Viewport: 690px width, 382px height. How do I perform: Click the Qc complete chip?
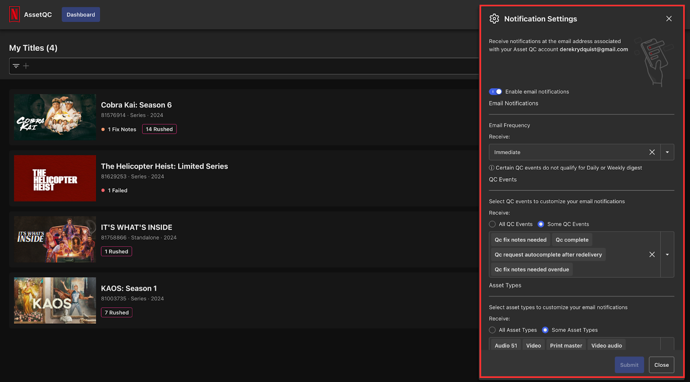pos(572,240)
